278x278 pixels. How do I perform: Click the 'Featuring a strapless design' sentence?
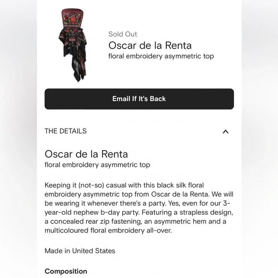[x=187, y=212]
